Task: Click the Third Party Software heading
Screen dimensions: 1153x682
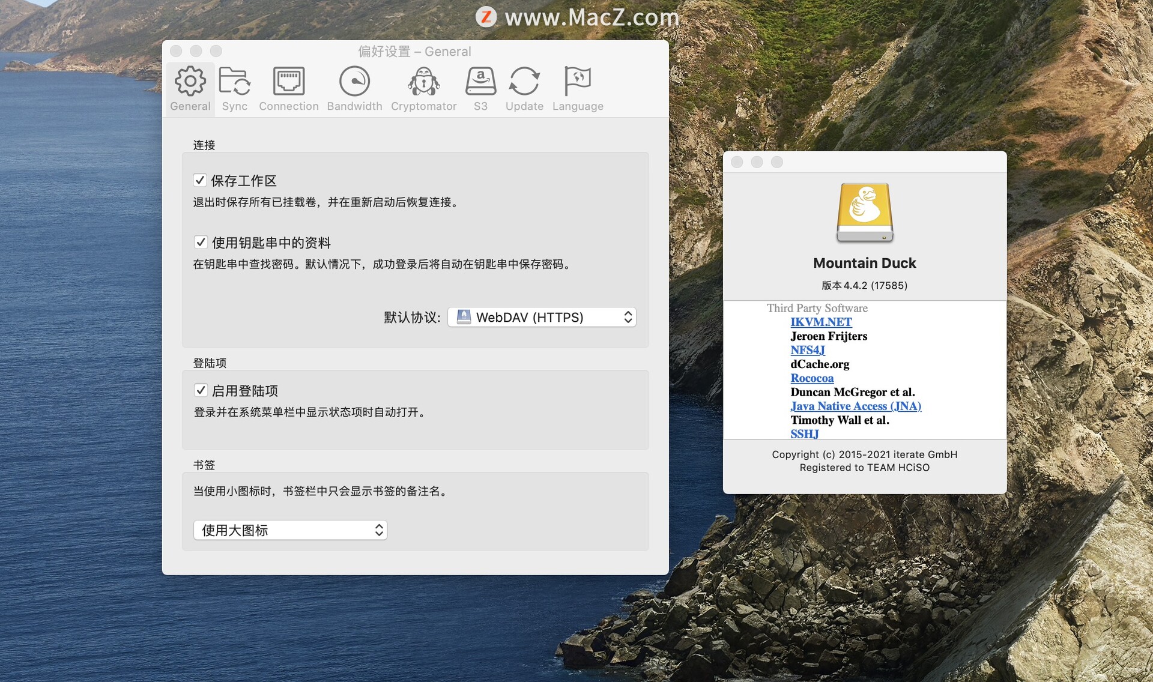Action: [817, 308]
